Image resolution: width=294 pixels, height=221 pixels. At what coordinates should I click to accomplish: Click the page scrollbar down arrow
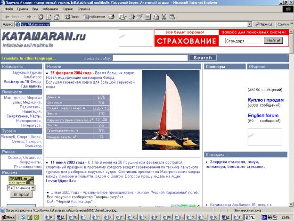point(291,204)
